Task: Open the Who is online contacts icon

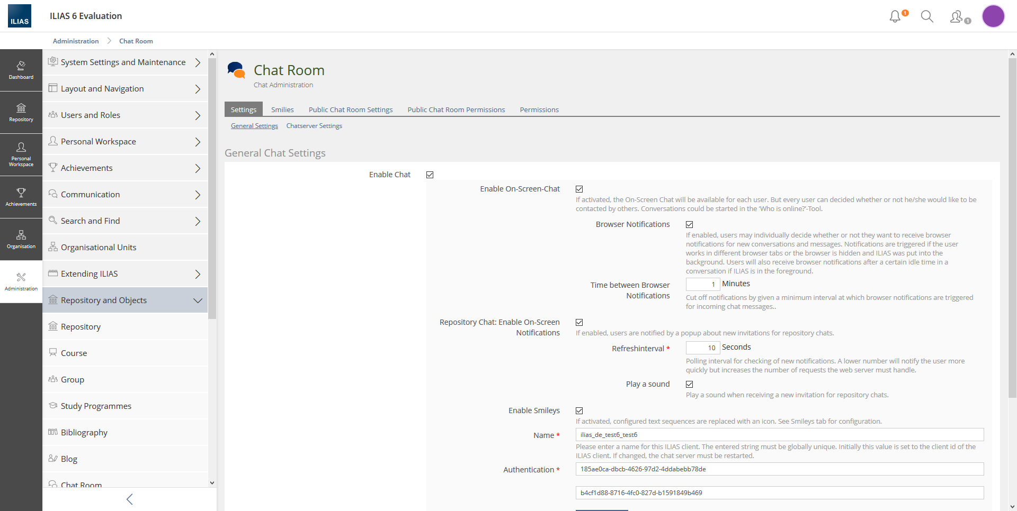Action: click(958, 17)
